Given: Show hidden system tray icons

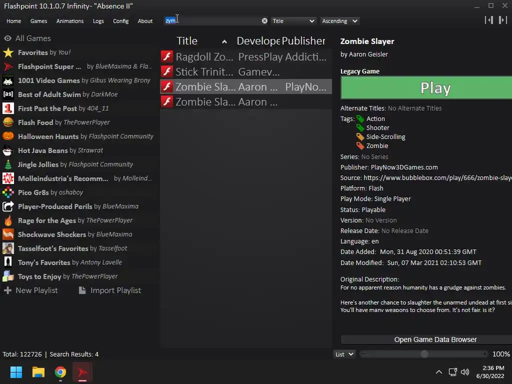Looking at the screenshot, I should tap(439, 372).
